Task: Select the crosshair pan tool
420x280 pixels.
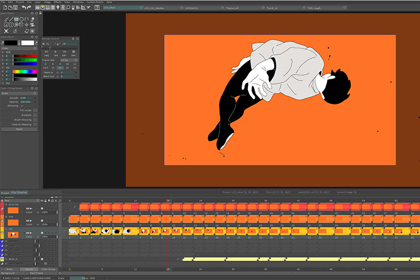Action: point(26,25)
